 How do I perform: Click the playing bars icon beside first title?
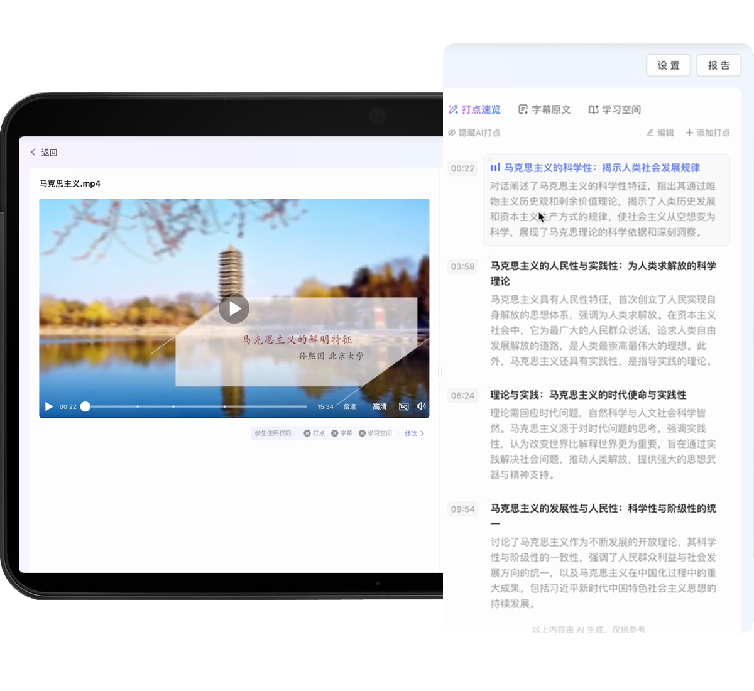pos(495,168)
